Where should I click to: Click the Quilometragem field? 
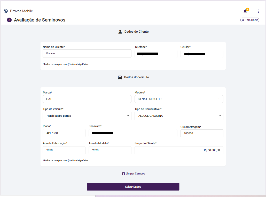pyautogui.click(x=202, y=133)
